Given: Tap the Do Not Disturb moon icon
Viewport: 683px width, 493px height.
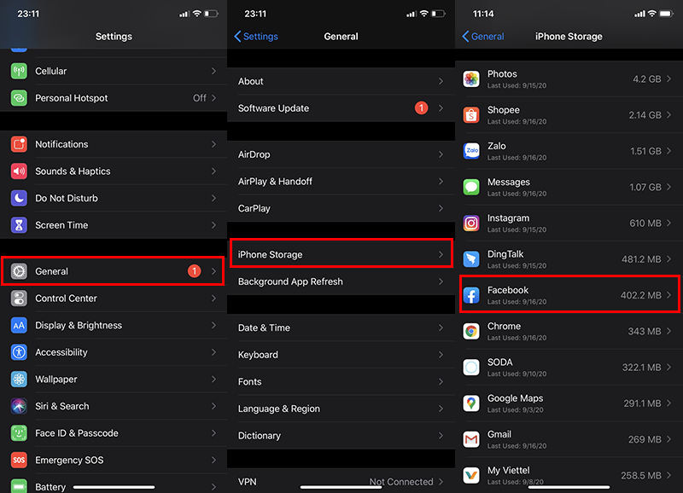Looking at the screenshot, I should [19, 199].
